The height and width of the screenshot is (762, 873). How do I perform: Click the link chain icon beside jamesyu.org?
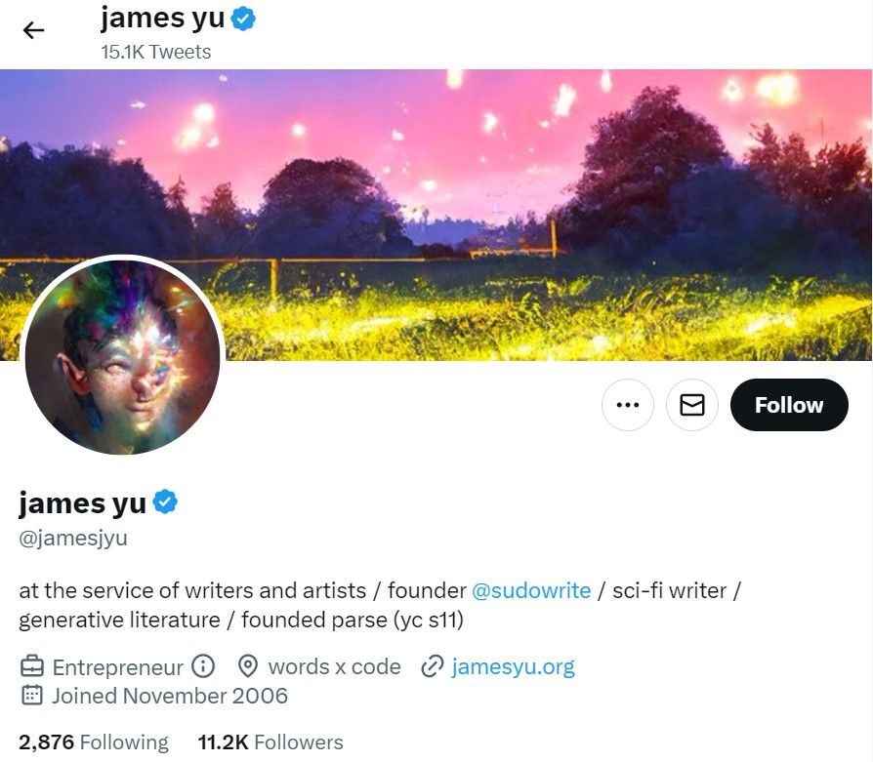(432, 665)
